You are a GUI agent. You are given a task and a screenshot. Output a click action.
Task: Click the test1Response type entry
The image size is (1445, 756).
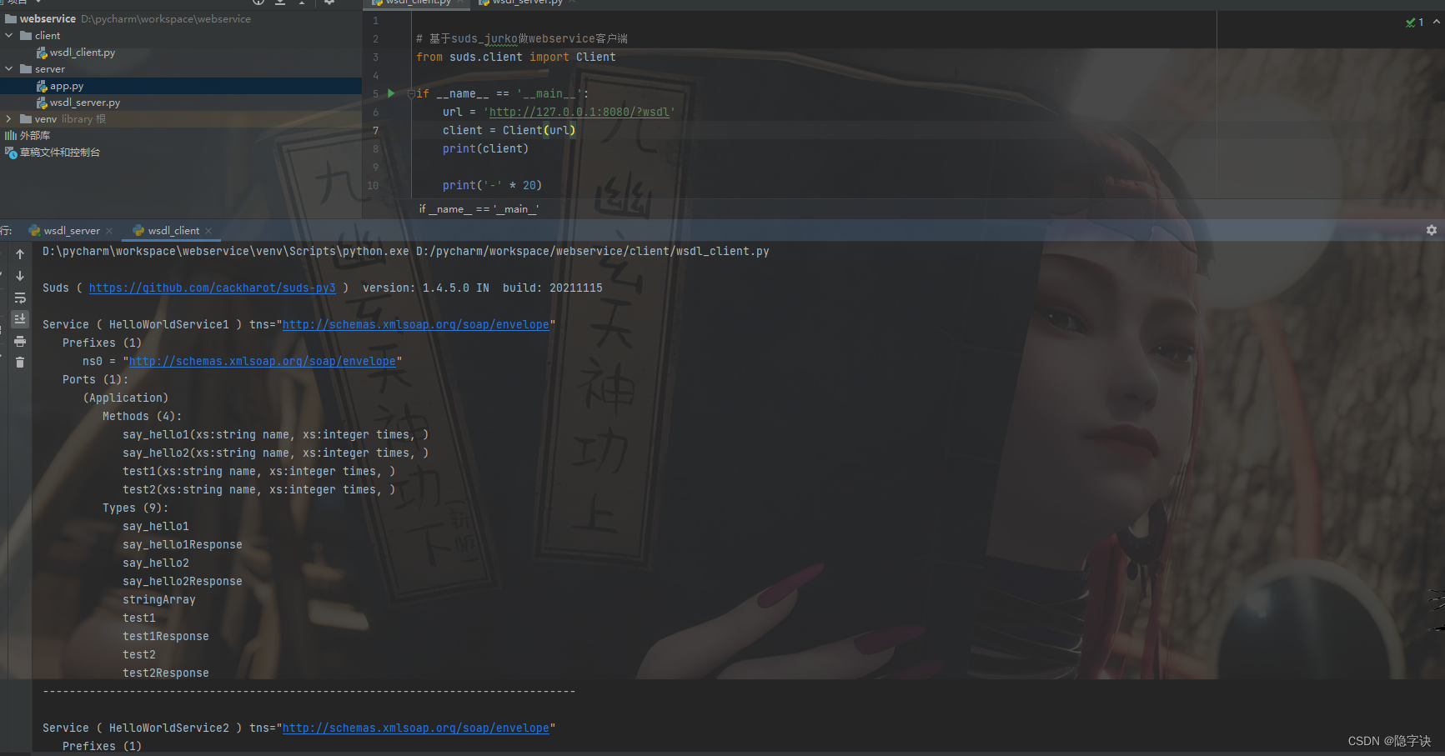pyautogui.click(x=166, y=636)
